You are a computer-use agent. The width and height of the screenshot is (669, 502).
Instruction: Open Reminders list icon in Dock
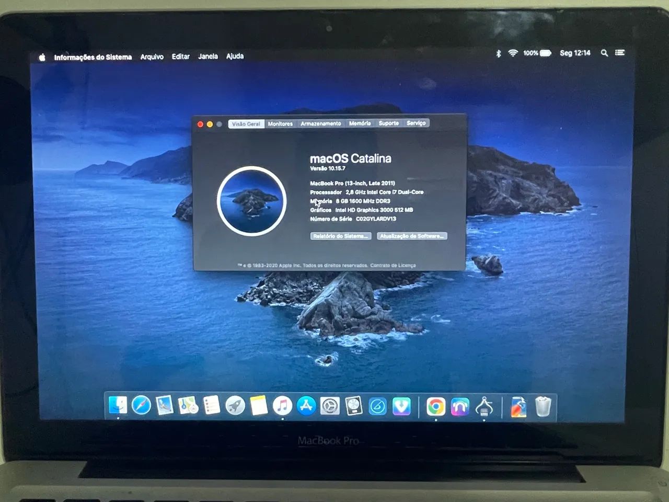pos(211,405)
